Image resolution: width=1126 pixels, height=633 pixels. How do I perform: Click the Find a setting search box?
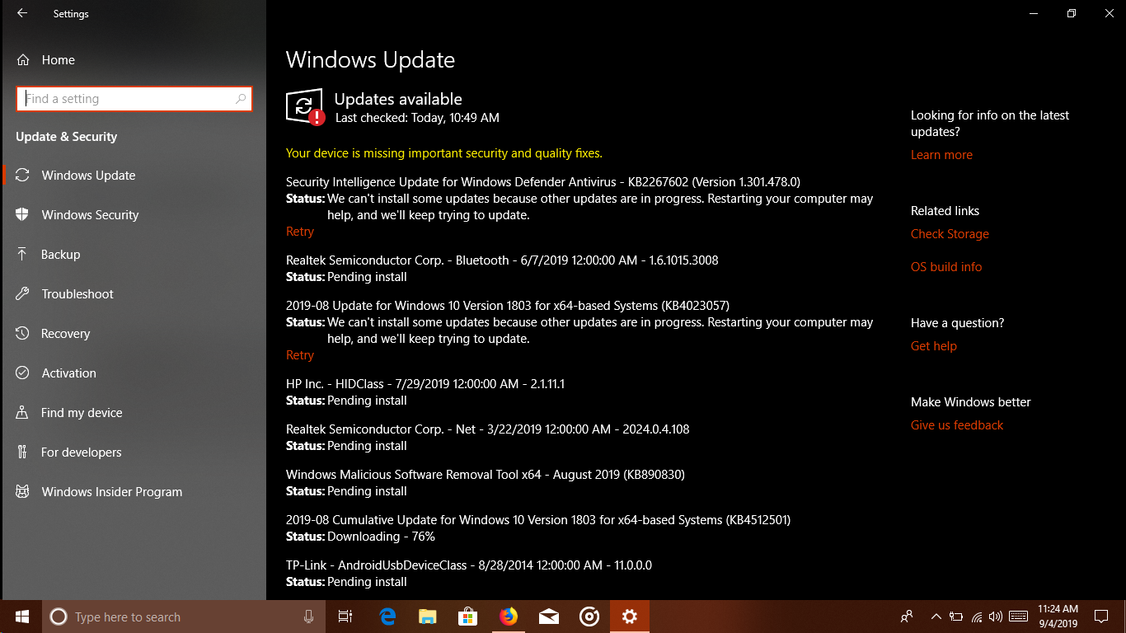[134, 99]
